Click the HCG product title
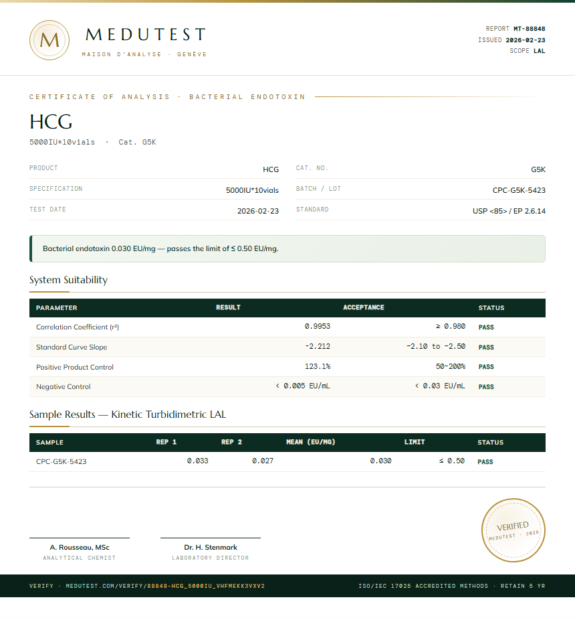This screenshot has height=618, width=575. tap(51, 122)
